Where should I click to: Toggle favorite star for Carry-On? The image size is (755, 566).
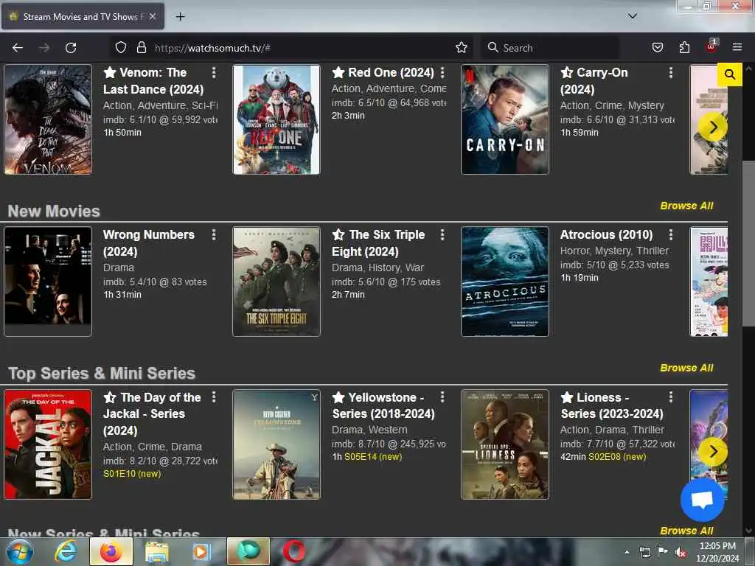tap(567, 73)
